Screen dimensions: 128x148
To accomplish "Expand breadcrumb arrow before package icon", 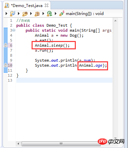I will pos(31,14).
